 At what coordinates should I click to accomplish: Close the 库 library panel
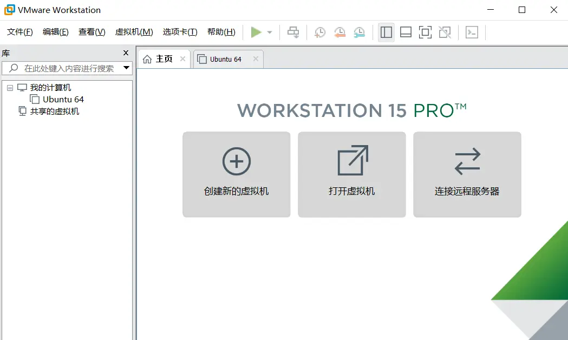click(126, 53)
